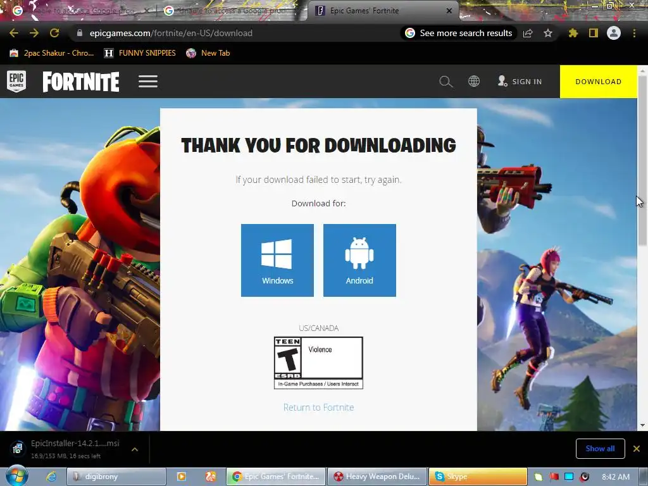Close the Epic Games' Fortnite tab
Screen dimensions: 648x486
(x=449, y=11)
